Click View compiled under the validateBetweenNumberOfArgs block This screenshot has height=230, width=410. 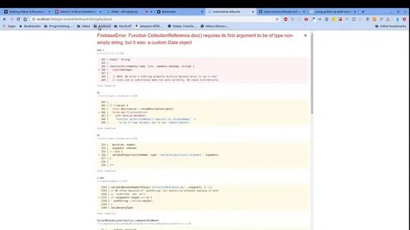click(106, 213)
